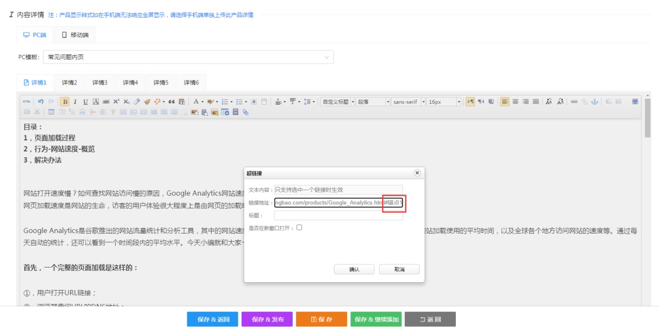659x330 pixels.
Task: Click the undo arrow icon
Action: 41,101
